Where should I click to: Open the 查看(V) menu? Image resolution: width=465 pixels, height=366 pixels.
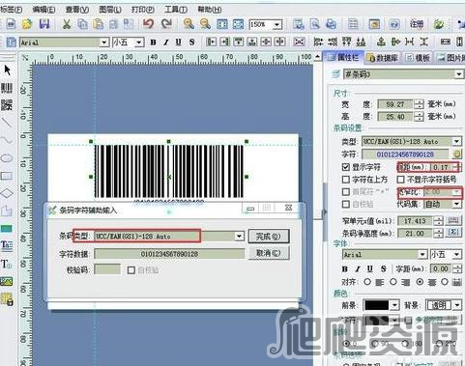pos(77,10)
